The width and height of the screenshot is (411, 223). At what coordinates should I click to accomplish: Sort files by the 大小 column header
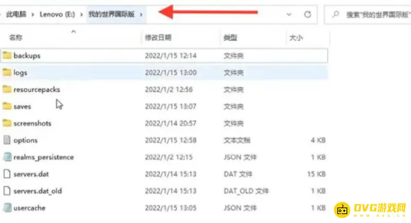296,38
